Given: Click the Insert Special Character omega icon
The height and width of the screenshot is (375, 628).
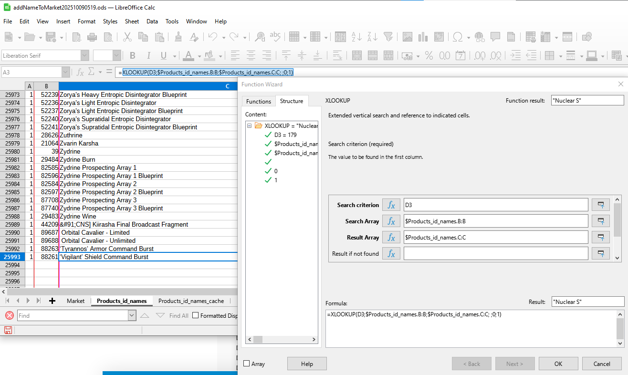Looking at the screenshot, I should tap(457, 37).
